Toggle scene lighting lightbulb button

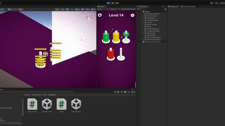pos(67,9)
